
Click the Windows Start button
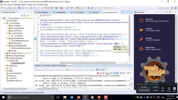[x=3, y=97]
